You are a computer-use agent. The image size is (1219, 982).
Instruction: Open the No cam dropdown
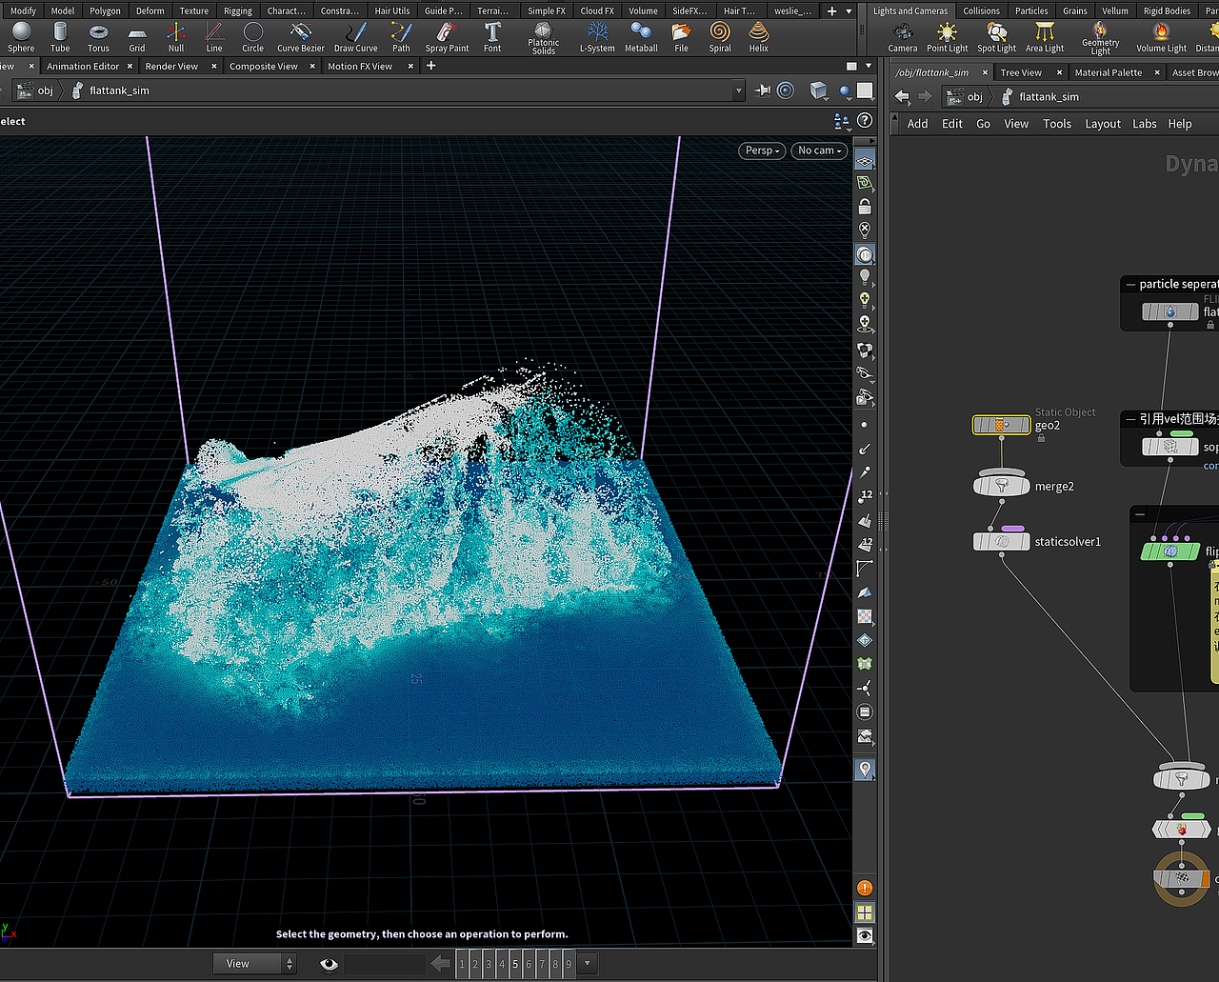point(818,150)
